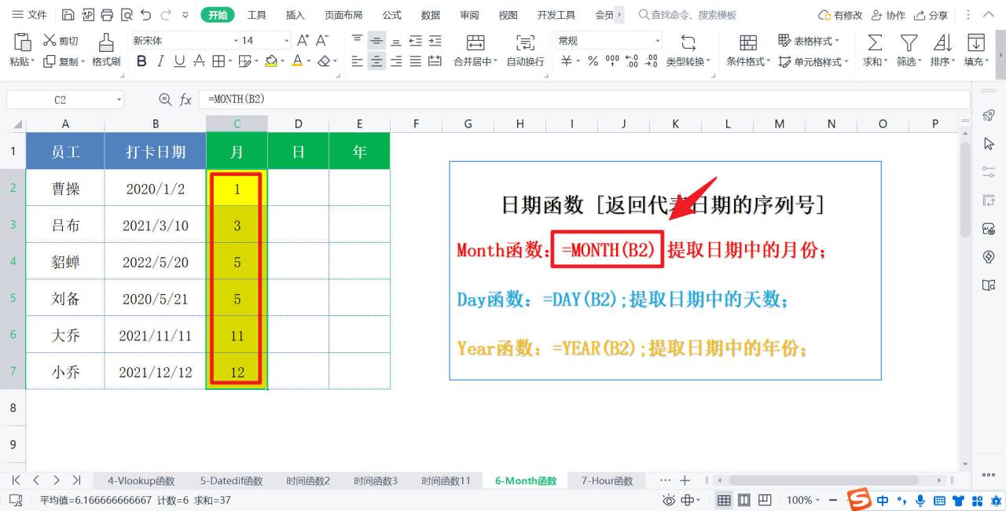Image resolution: width=1006 pixels, height=511 pixels.
Task: Open the 文件 menu
Action: tap(28, 15)
